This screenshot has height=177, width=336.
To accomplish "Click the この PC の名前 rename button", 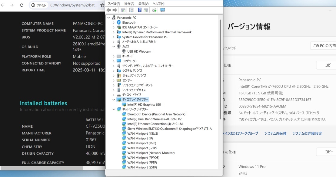I will pos(324,46).
